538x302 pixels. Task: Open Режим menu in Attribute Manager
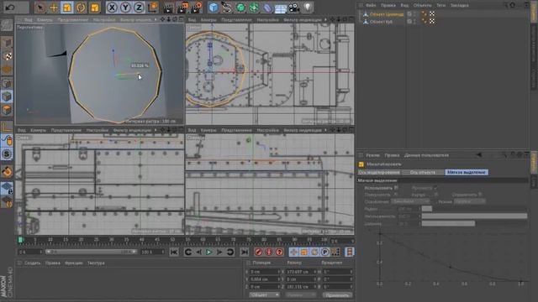tap(372, 155)
